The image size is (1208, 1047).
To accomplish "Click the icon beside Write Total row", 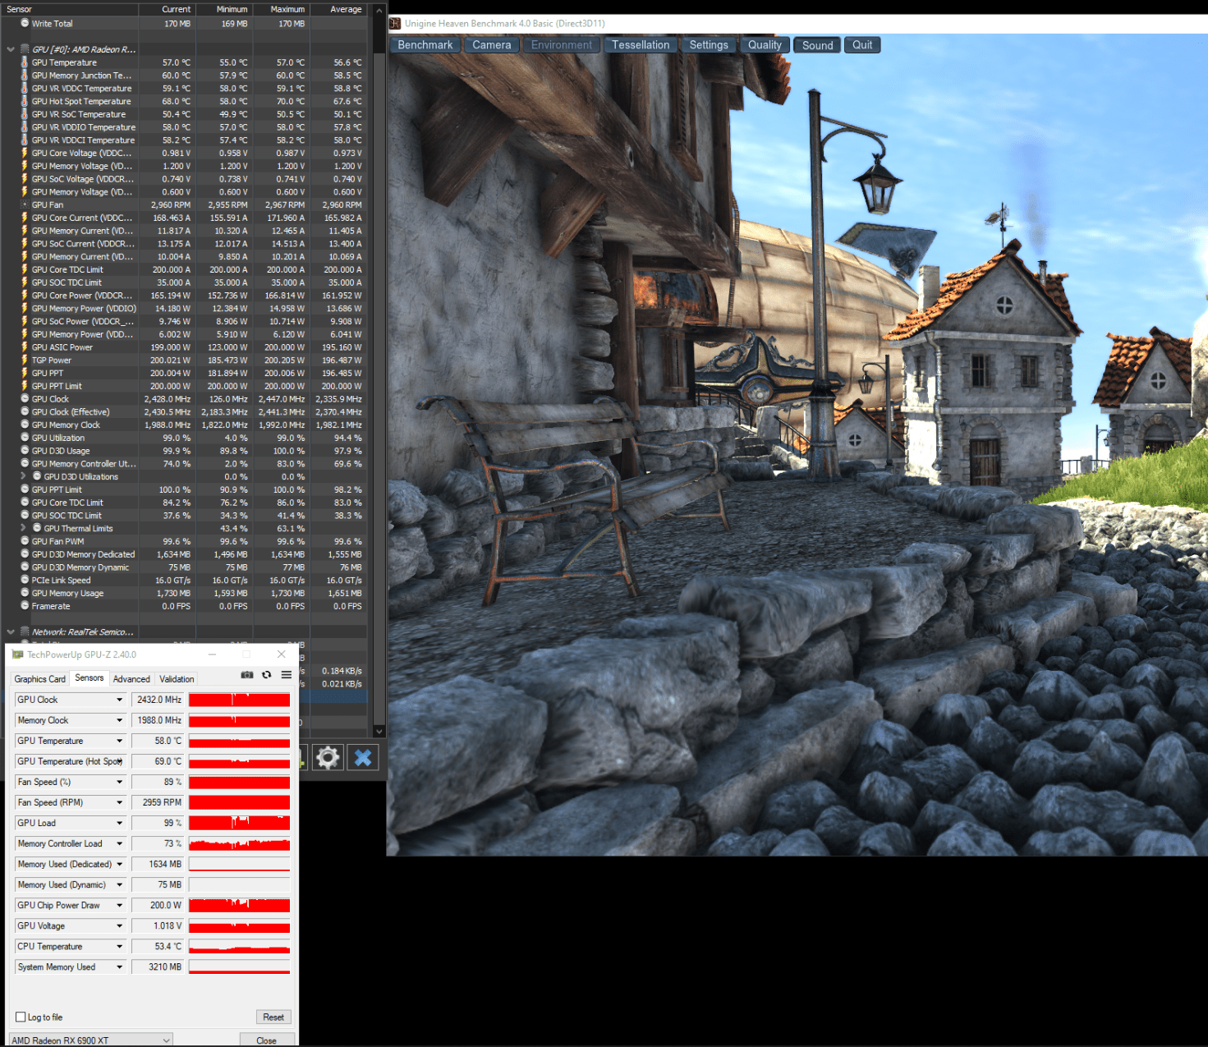I will [25, 24].
